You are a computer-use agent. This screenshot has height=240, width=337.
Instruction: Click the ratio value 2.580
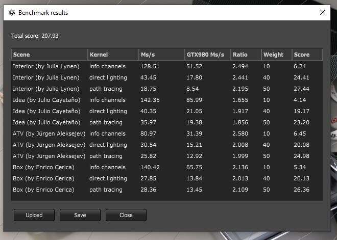pyautogui.click(x=240, y=134)
